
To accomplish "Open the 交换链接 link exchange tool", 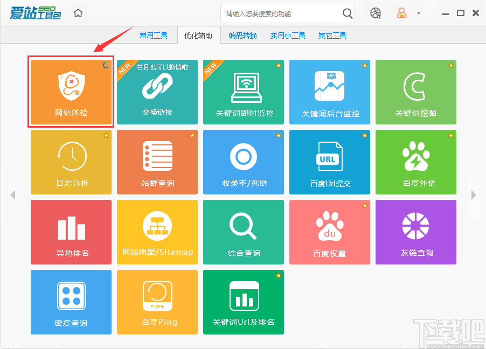I will 157,92.
